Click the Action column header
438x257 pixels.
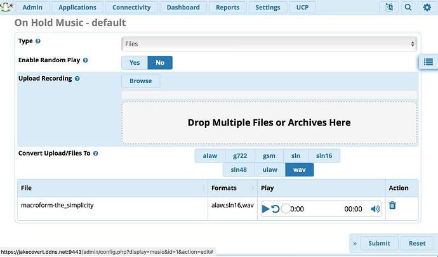(402, 188)
